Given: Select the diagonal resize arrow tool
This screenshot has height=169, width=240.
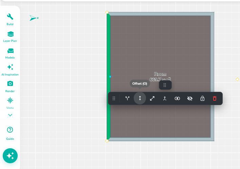Looking at the screenshot, I should click(x=152, y=98).
